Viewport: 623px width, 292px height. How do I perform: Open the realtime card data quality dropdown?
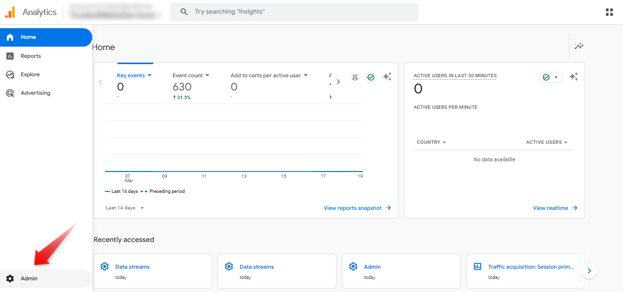(551, 77)
